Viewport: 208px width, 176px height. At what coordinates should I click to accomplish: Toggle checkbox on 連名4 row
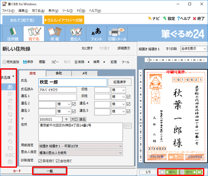click(129, 104)
